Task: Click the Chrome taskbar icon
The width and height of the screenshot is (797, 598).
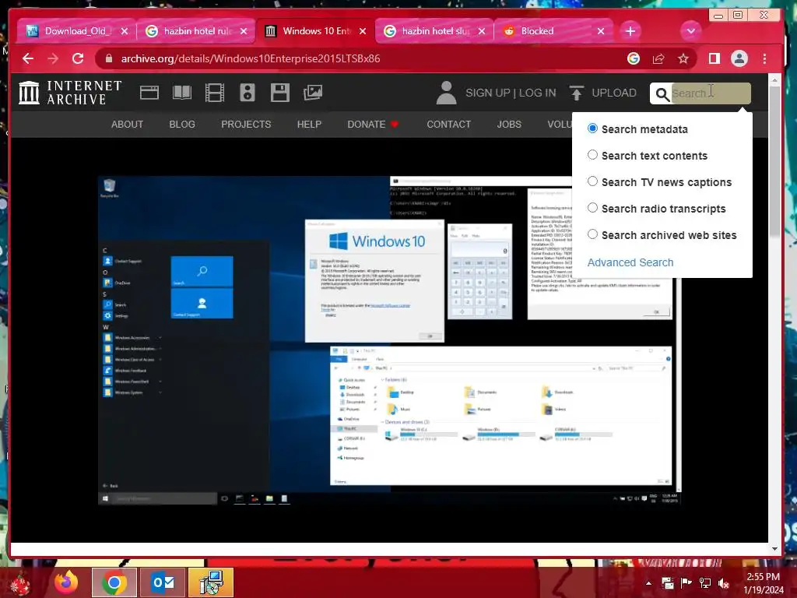Action: (x=114, y=582)
